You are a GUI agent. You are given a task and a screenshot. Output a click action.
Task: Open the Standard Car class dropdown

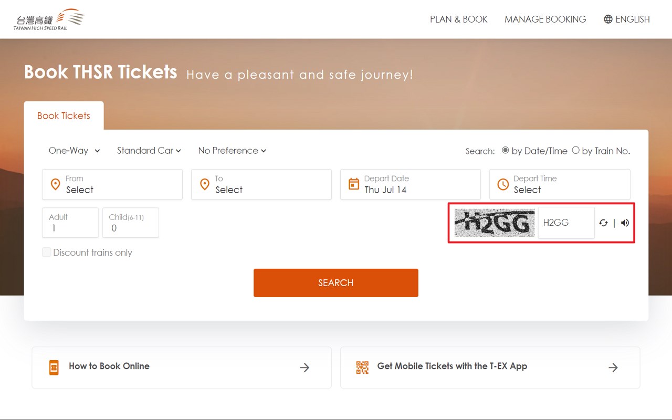tap(149, 151)
